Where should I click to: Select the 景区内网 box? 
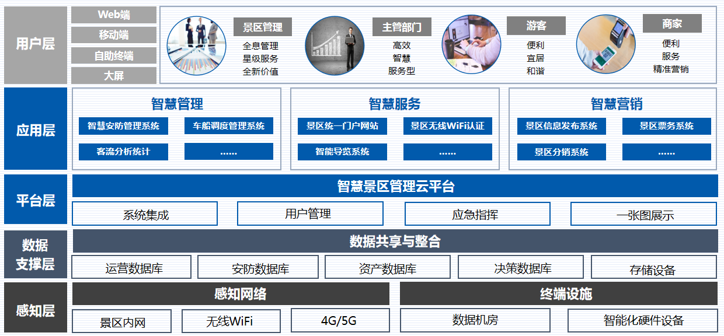(122, 321)
